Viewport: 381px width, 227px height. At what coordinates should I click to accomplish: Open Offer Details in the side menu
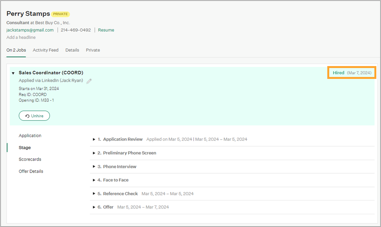(x=31, y=171)
